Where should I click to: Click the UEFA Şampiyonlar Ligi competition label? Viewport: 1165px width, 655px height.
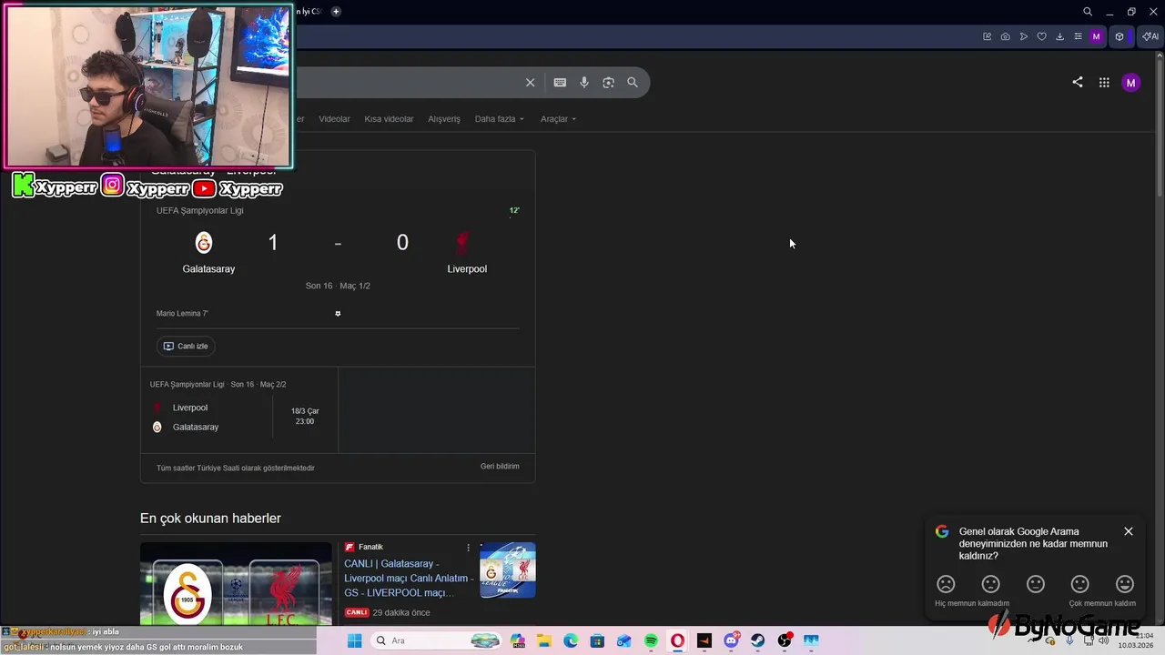click(x=199, y=210)
